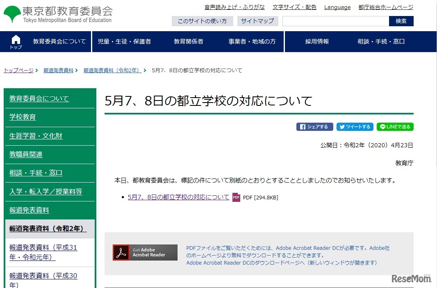The image size is (437, 288).
Task: Click the ResMom watermark logo
Action: (412, 278)
